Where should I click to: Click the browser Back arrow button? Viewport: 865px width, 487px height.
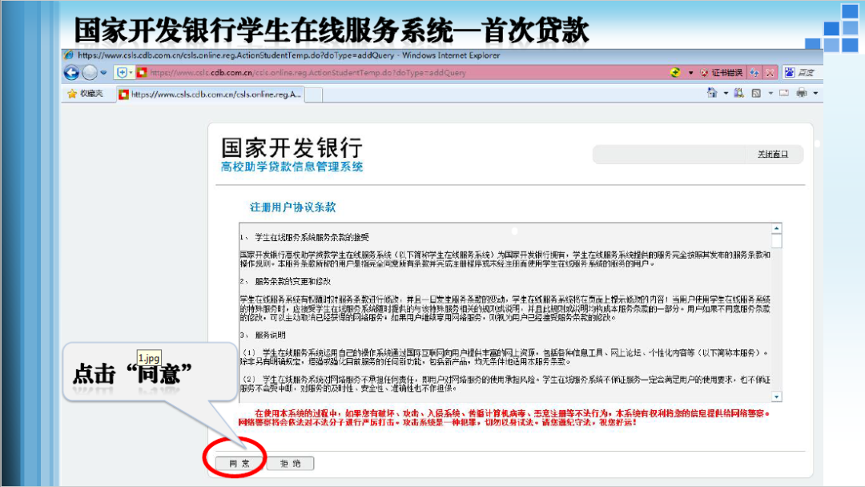[x=71, y=72]
